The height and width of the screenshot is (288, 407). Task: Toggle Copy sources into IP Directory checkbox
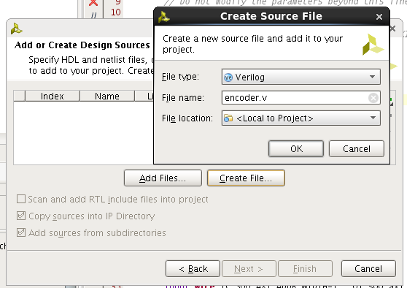(x=21, y=216)
